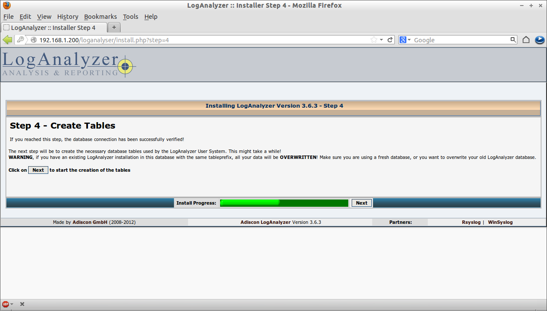
Task: Click inline Next button after 'Click on'
Action: (x=38, y=170)
